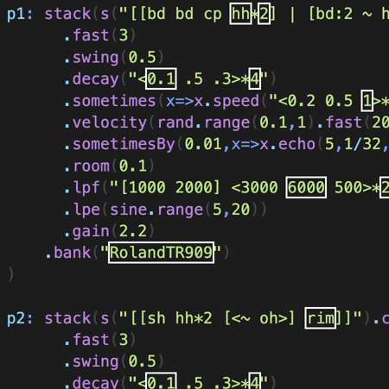This screenshot has height=389, width=389.
Task: Click the .gain(2.2) line
Action: point(109,231)
